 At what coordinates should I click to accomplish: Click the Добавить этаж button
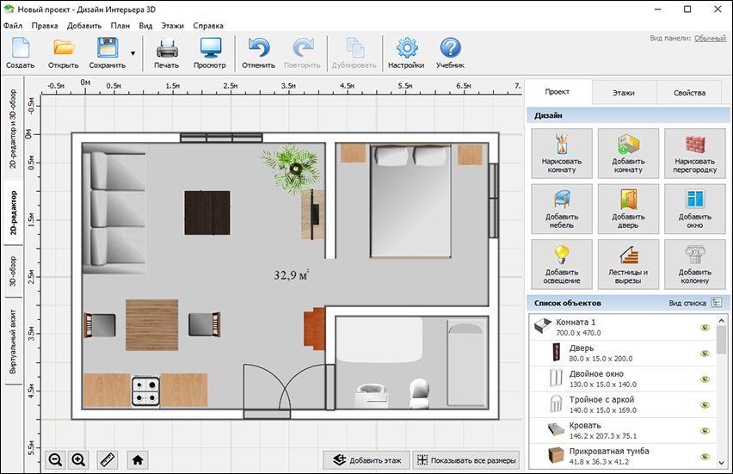tap(366, 460)
